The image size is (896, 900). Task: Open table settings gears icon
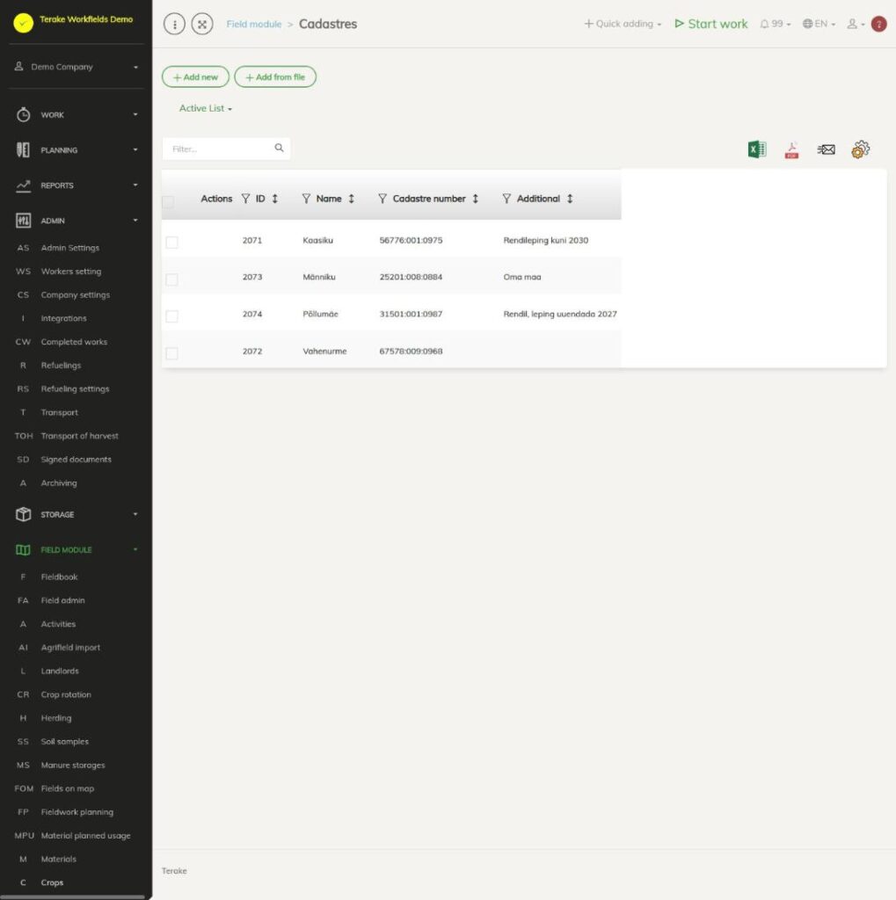point(861,149)
